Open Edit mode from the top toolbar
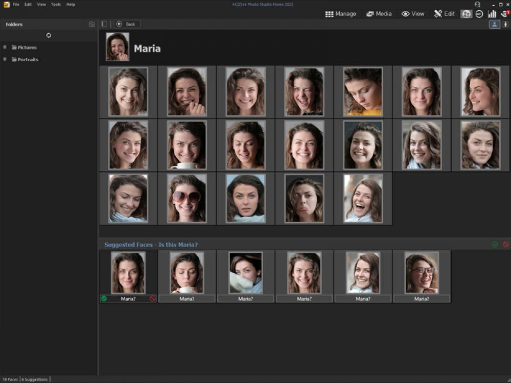511x383 pixels. click(x=445, y=14)
